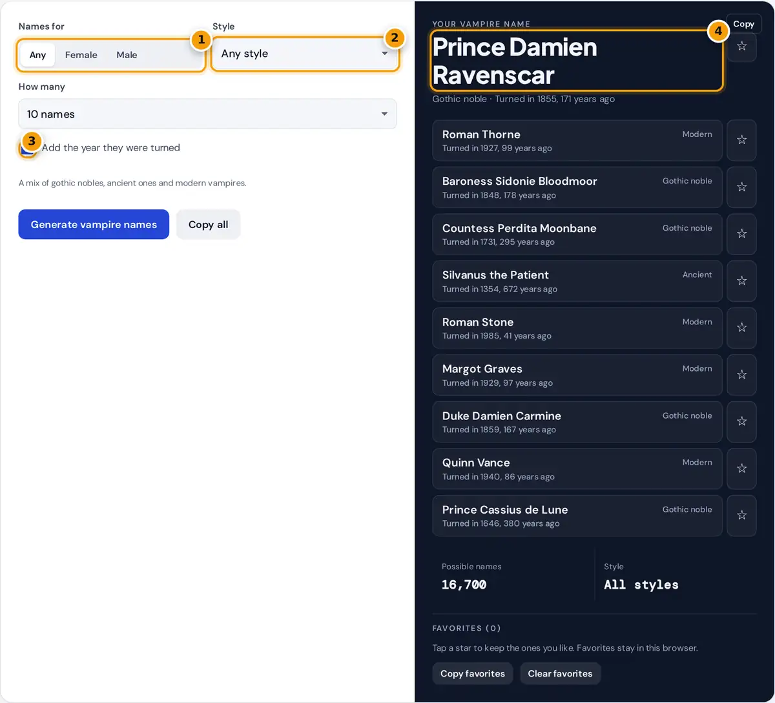
Task: Star the Prince Damien Ravenscar name
Action: coord(741,47)
